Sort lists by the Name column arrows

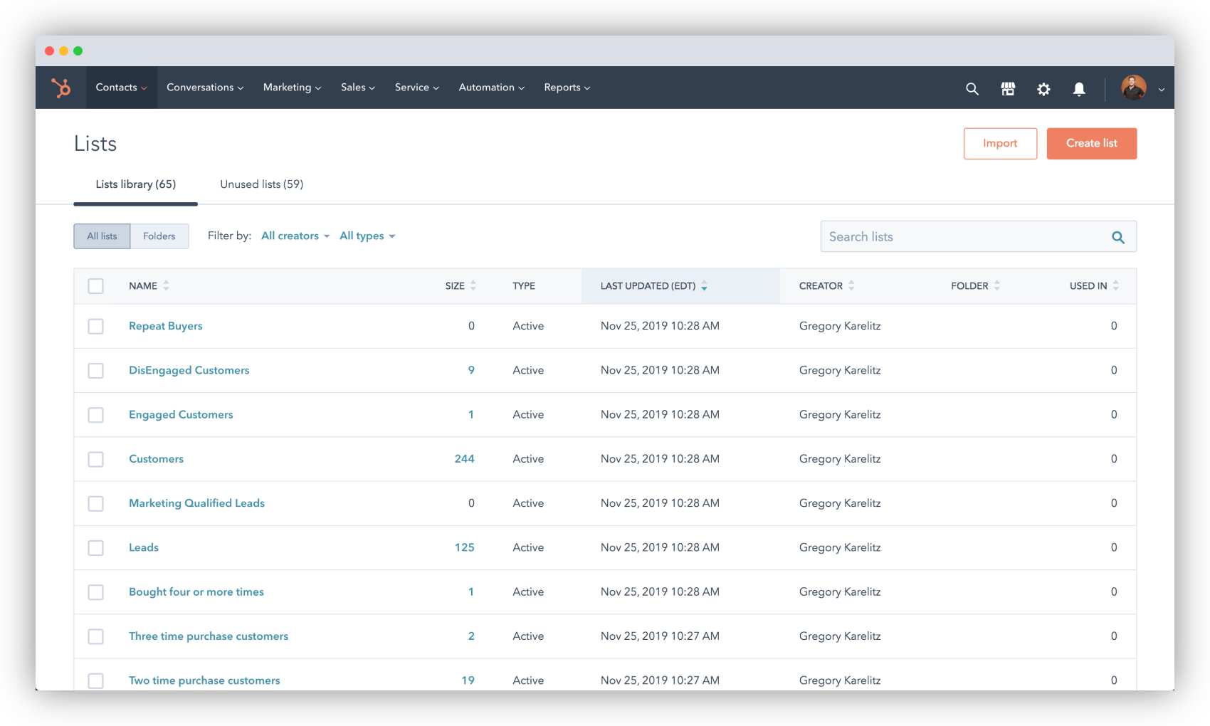point(166,285)
